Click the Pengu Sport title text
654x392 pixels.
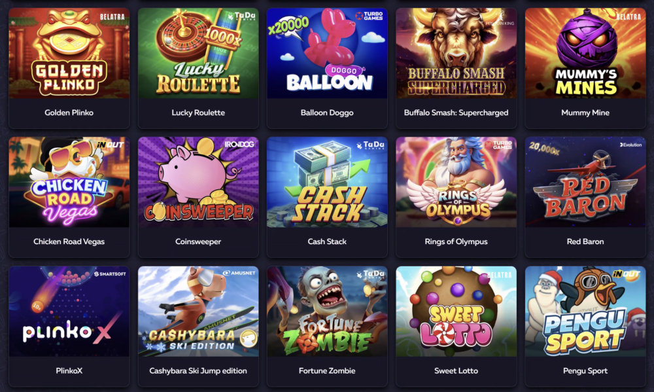coord(585,370)
